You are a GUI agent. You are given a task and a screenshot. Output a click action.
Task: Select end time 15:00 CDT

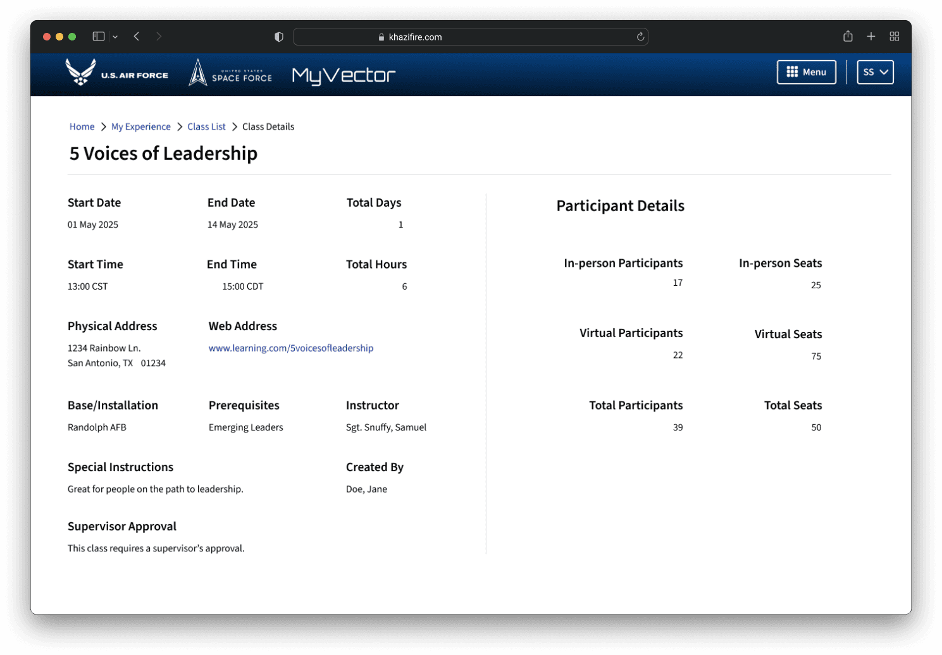pyautogui.click(x=243, y=286)
